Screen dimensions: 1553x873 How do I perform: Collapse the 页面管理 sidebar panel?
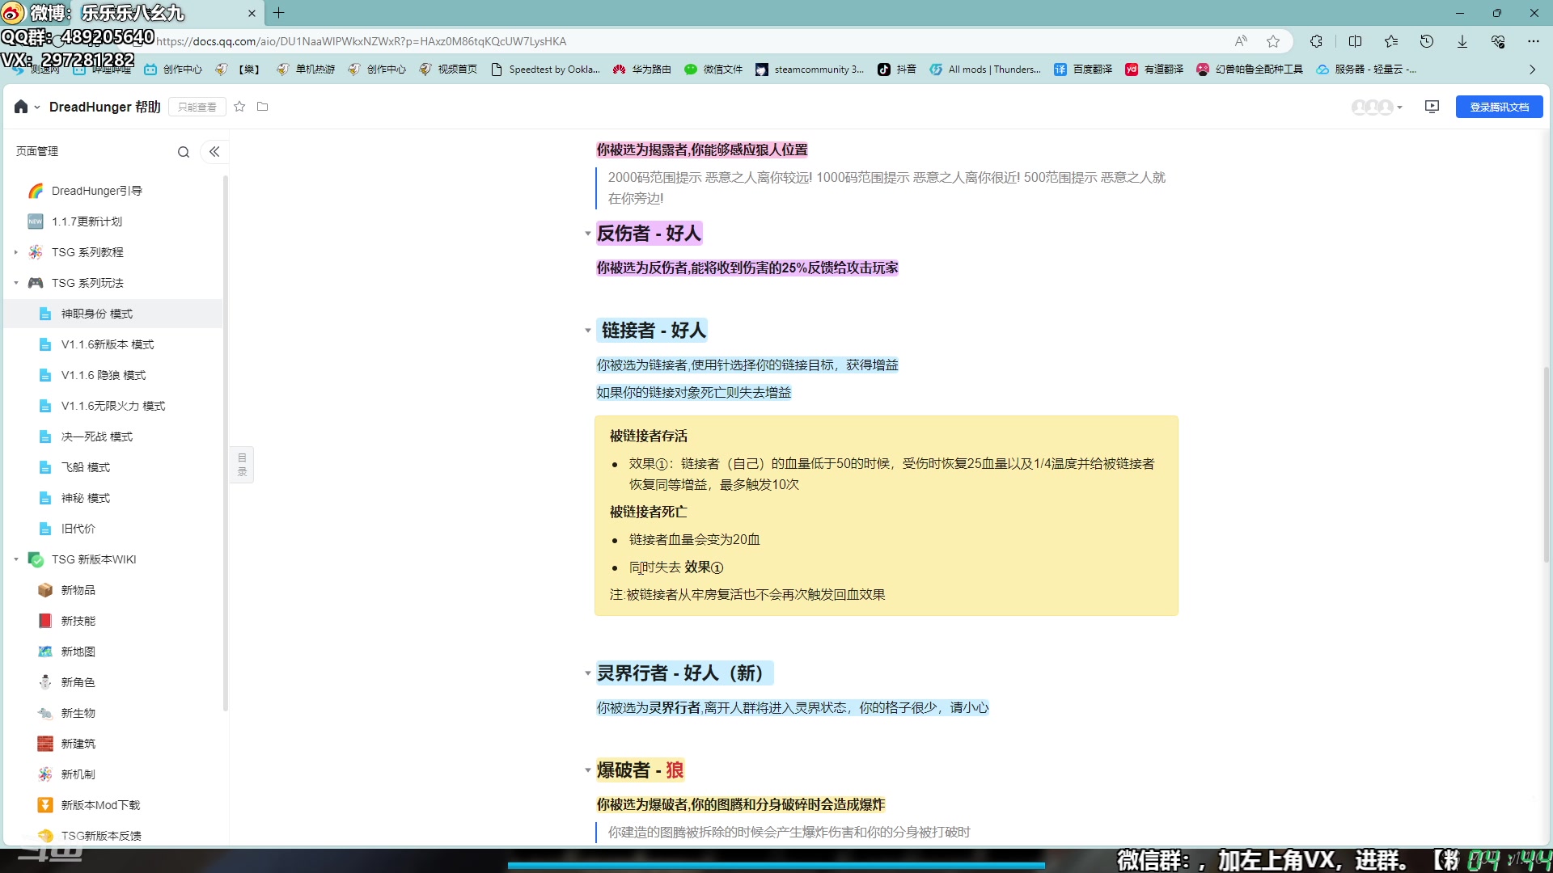[x=214, y=152]
